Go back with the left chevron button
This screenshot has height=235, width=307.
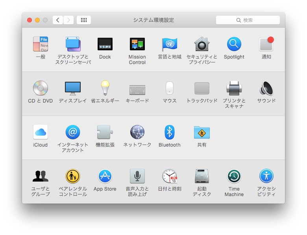pyautogui.click(x=58, y=20)
